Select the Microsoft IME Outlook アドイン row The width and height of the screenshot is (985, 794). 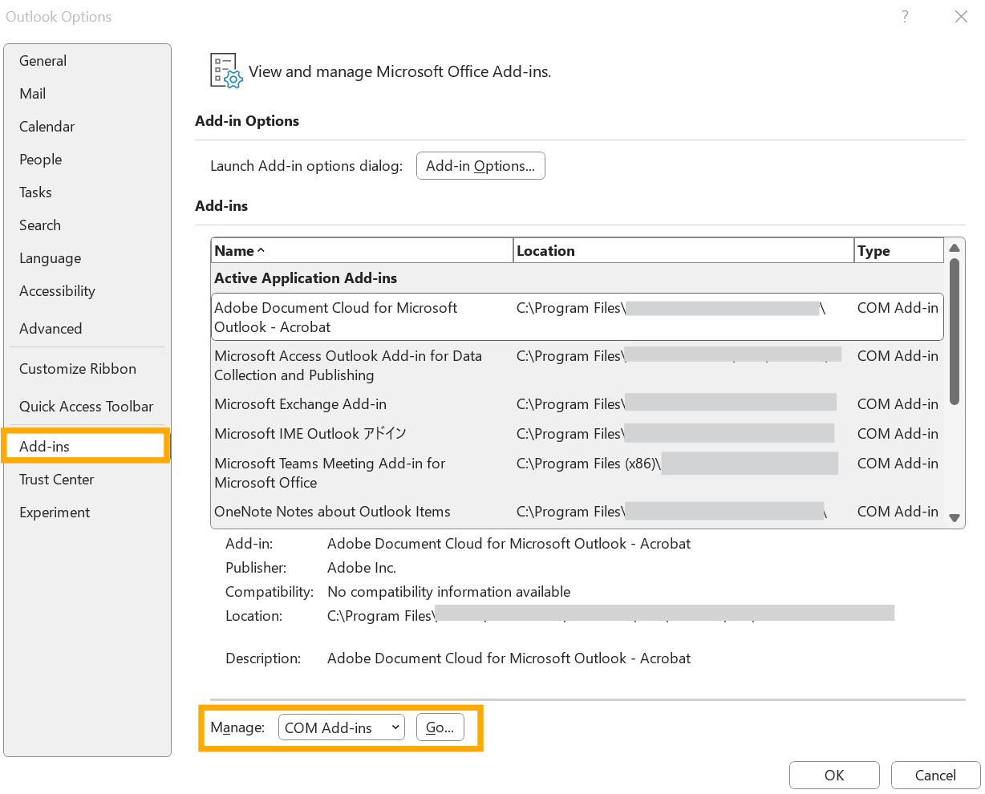pos(578,434)
